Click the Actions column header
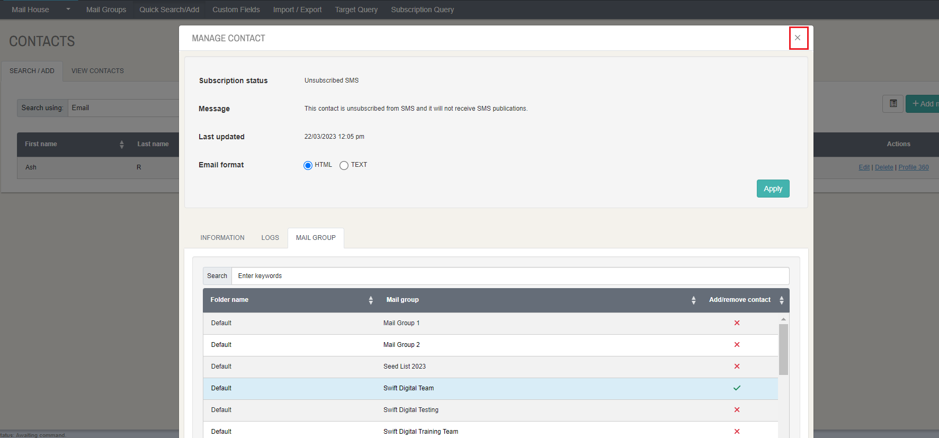This screenshot has width=939, height=438. tap(899, 144)
